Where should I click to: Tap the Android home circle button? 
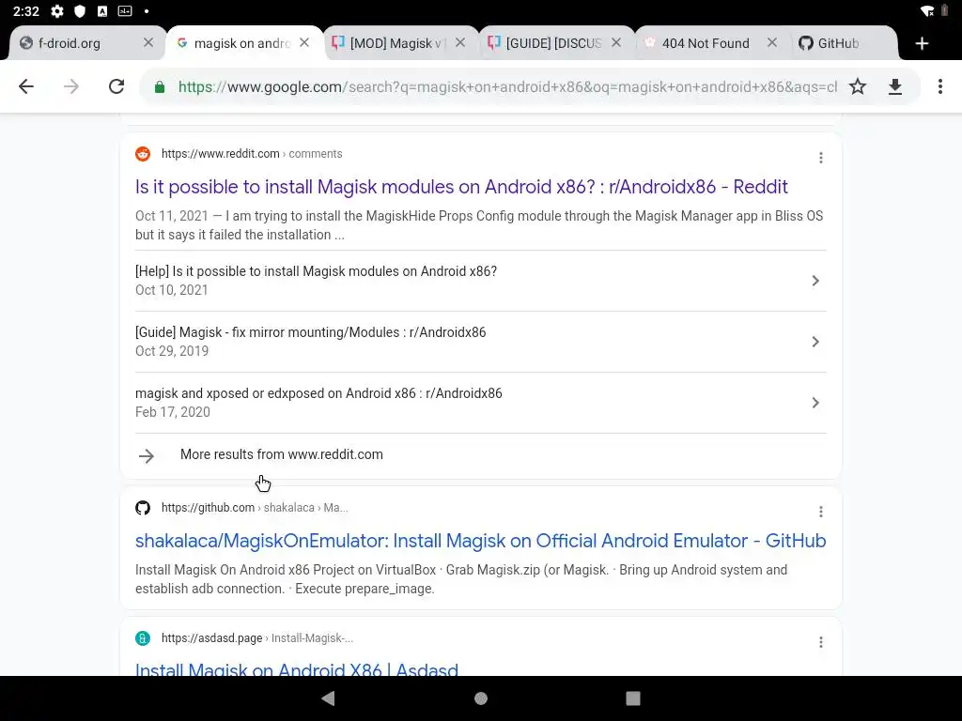click(481, 698)
